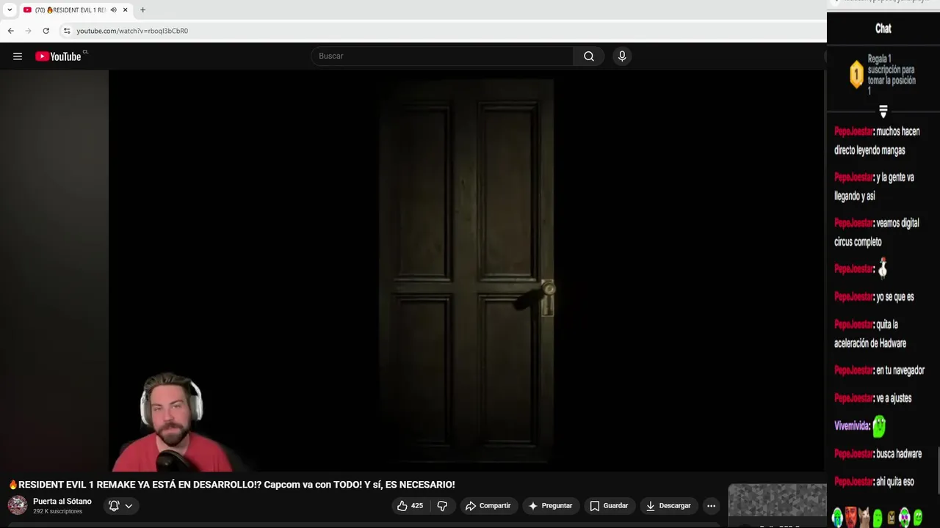Open the YouTube hamburger guide menu

point(18,56)
